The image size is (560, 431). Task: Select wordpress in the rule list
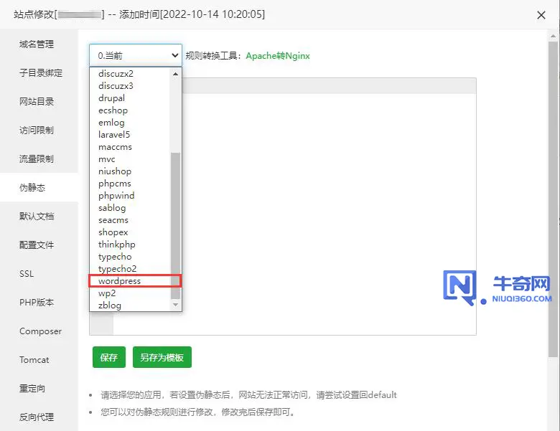click(x=130, y=281)
